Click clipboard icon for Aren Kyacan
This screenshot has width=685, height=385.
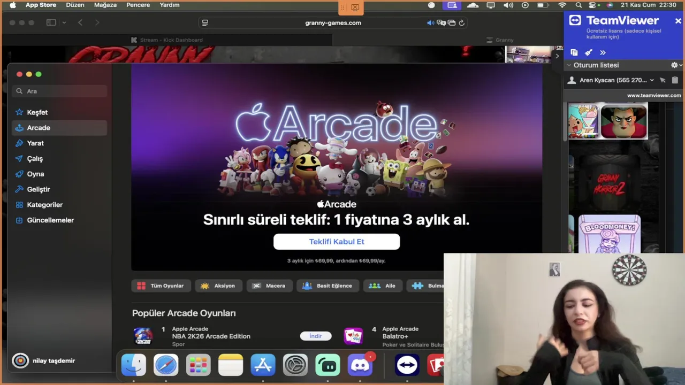tap(675, 80)
